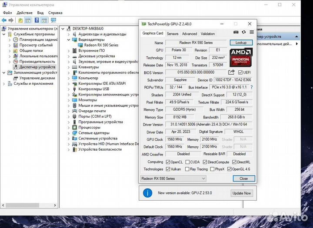The height and width of the screenshot is (228, 313).
Task: Switch to the Sensors tab
Action: (173, 34)
